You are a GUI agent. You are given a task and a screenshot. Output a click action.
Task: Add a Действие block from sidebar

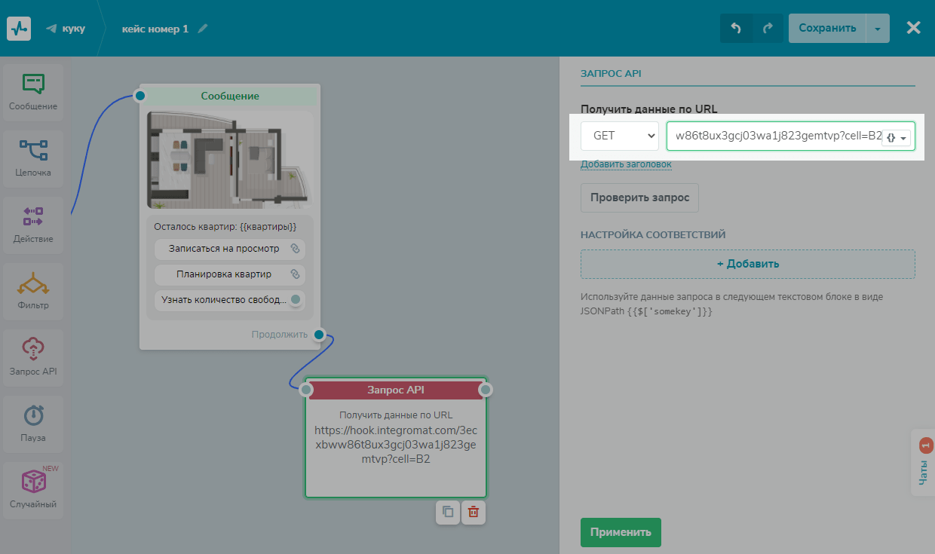32,225
